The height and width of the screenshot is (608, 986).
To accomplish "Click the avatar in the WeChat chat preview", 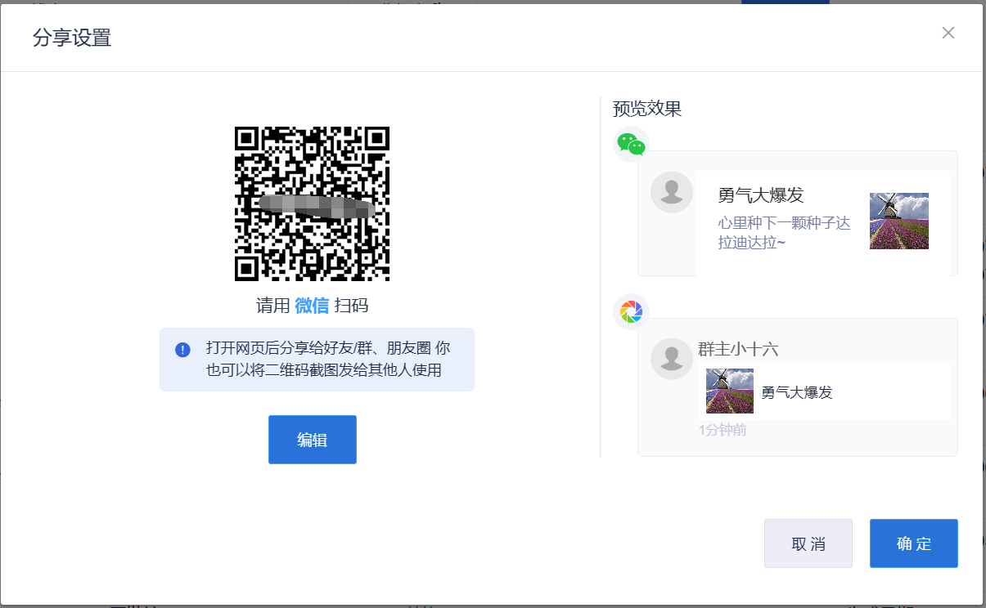I will pyautogui.click(x=672, y=192).
